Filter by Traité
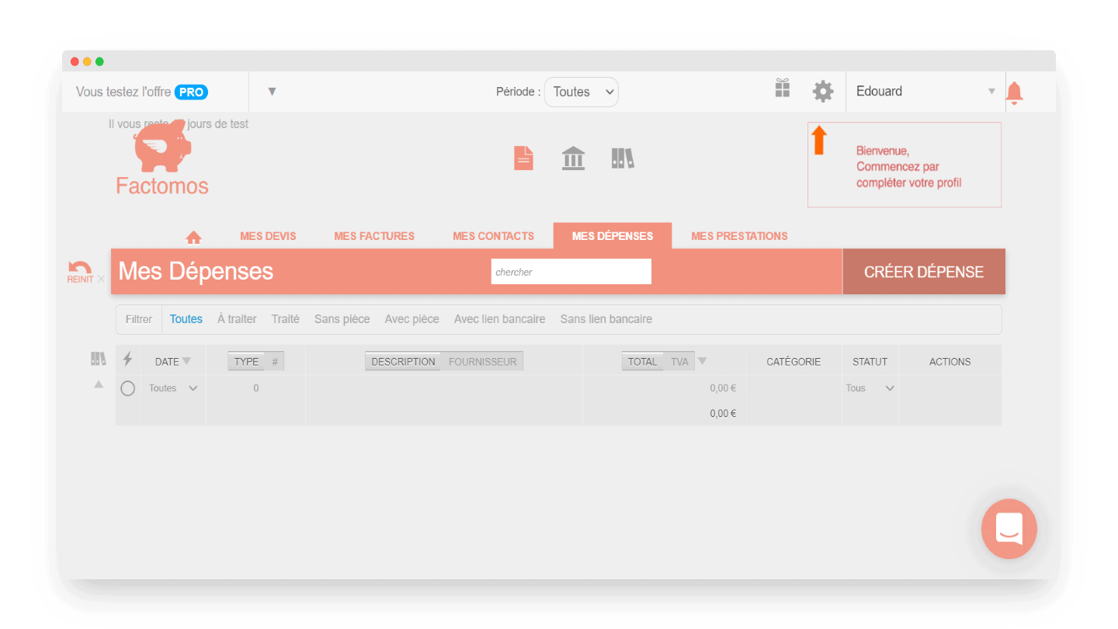This screenshot has width=1118, height=629. pyautogui.click(x=285, y=319)
